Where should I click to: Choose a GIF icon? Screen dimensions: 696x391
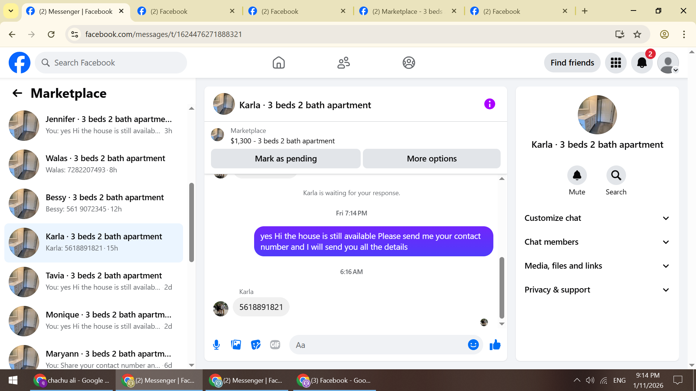275,345
